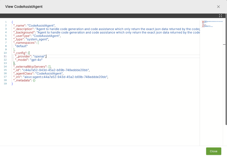Dismiss the dialog with the X icon

pyautogui.click(x=218, y=7)
